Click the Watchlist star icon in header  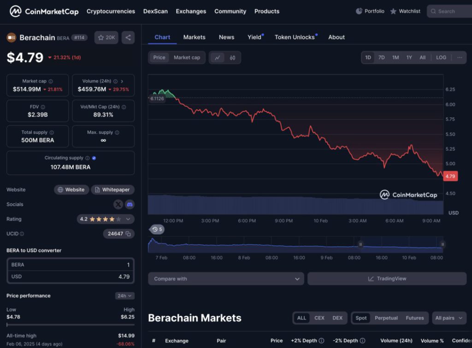click(x=393, y=12)
